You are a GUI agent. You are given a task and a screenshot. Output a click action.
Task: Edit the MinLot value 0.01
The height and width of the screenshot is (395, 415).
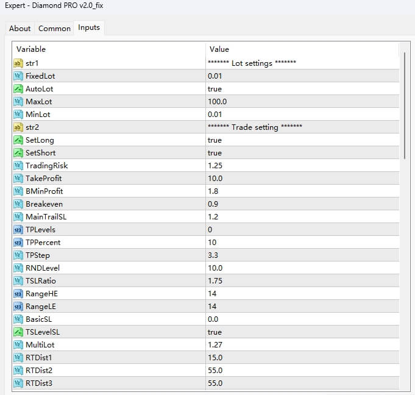pyautogui.click(x=215, y=115)
